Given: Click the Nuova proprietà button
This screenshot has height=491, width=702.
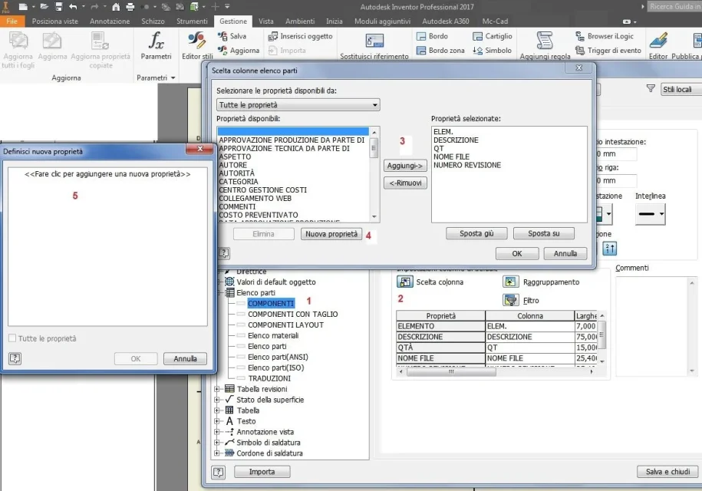Looking at the screenshot, I should tap(331, 234).
